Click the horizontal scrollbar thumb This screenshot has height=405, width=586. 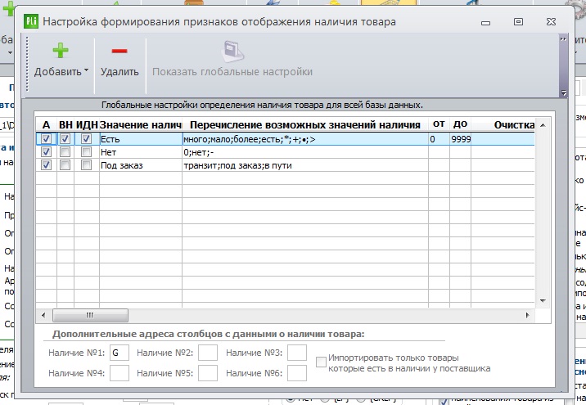(90, 315)
